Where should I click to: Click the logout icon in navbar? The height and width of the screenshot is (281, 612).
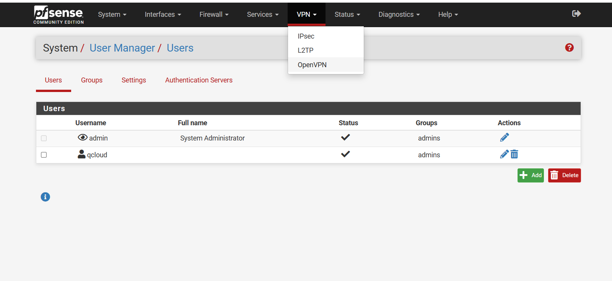click(x=576, y=14)
